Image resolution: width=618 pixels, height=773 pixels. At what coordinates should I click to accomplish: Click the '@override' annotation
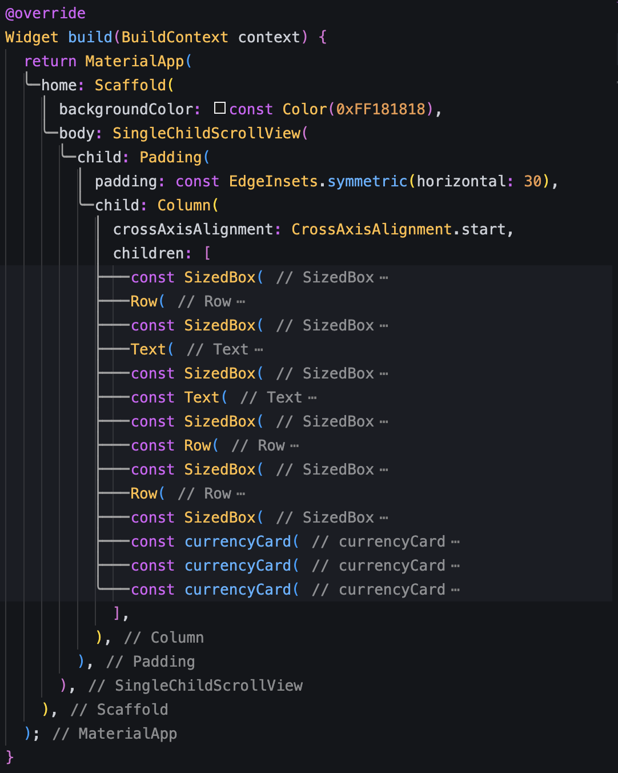coord(45,13)
